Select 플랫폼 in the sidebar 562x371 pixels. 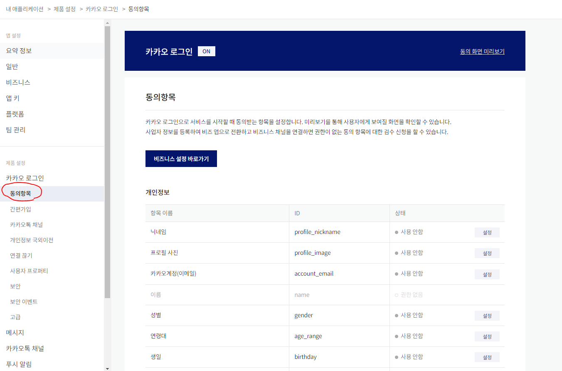(x=52, y=114)
